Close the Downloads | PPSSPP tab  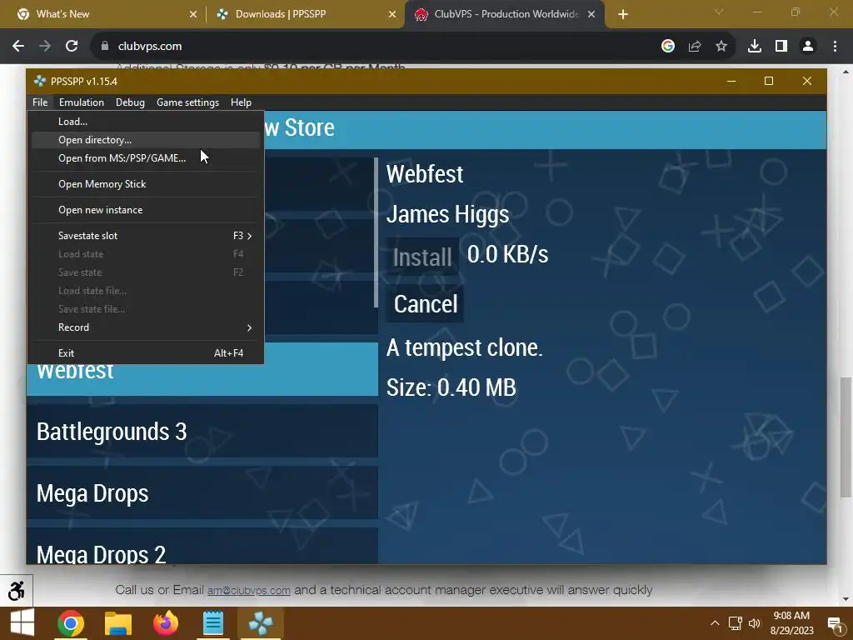[392, 15]
